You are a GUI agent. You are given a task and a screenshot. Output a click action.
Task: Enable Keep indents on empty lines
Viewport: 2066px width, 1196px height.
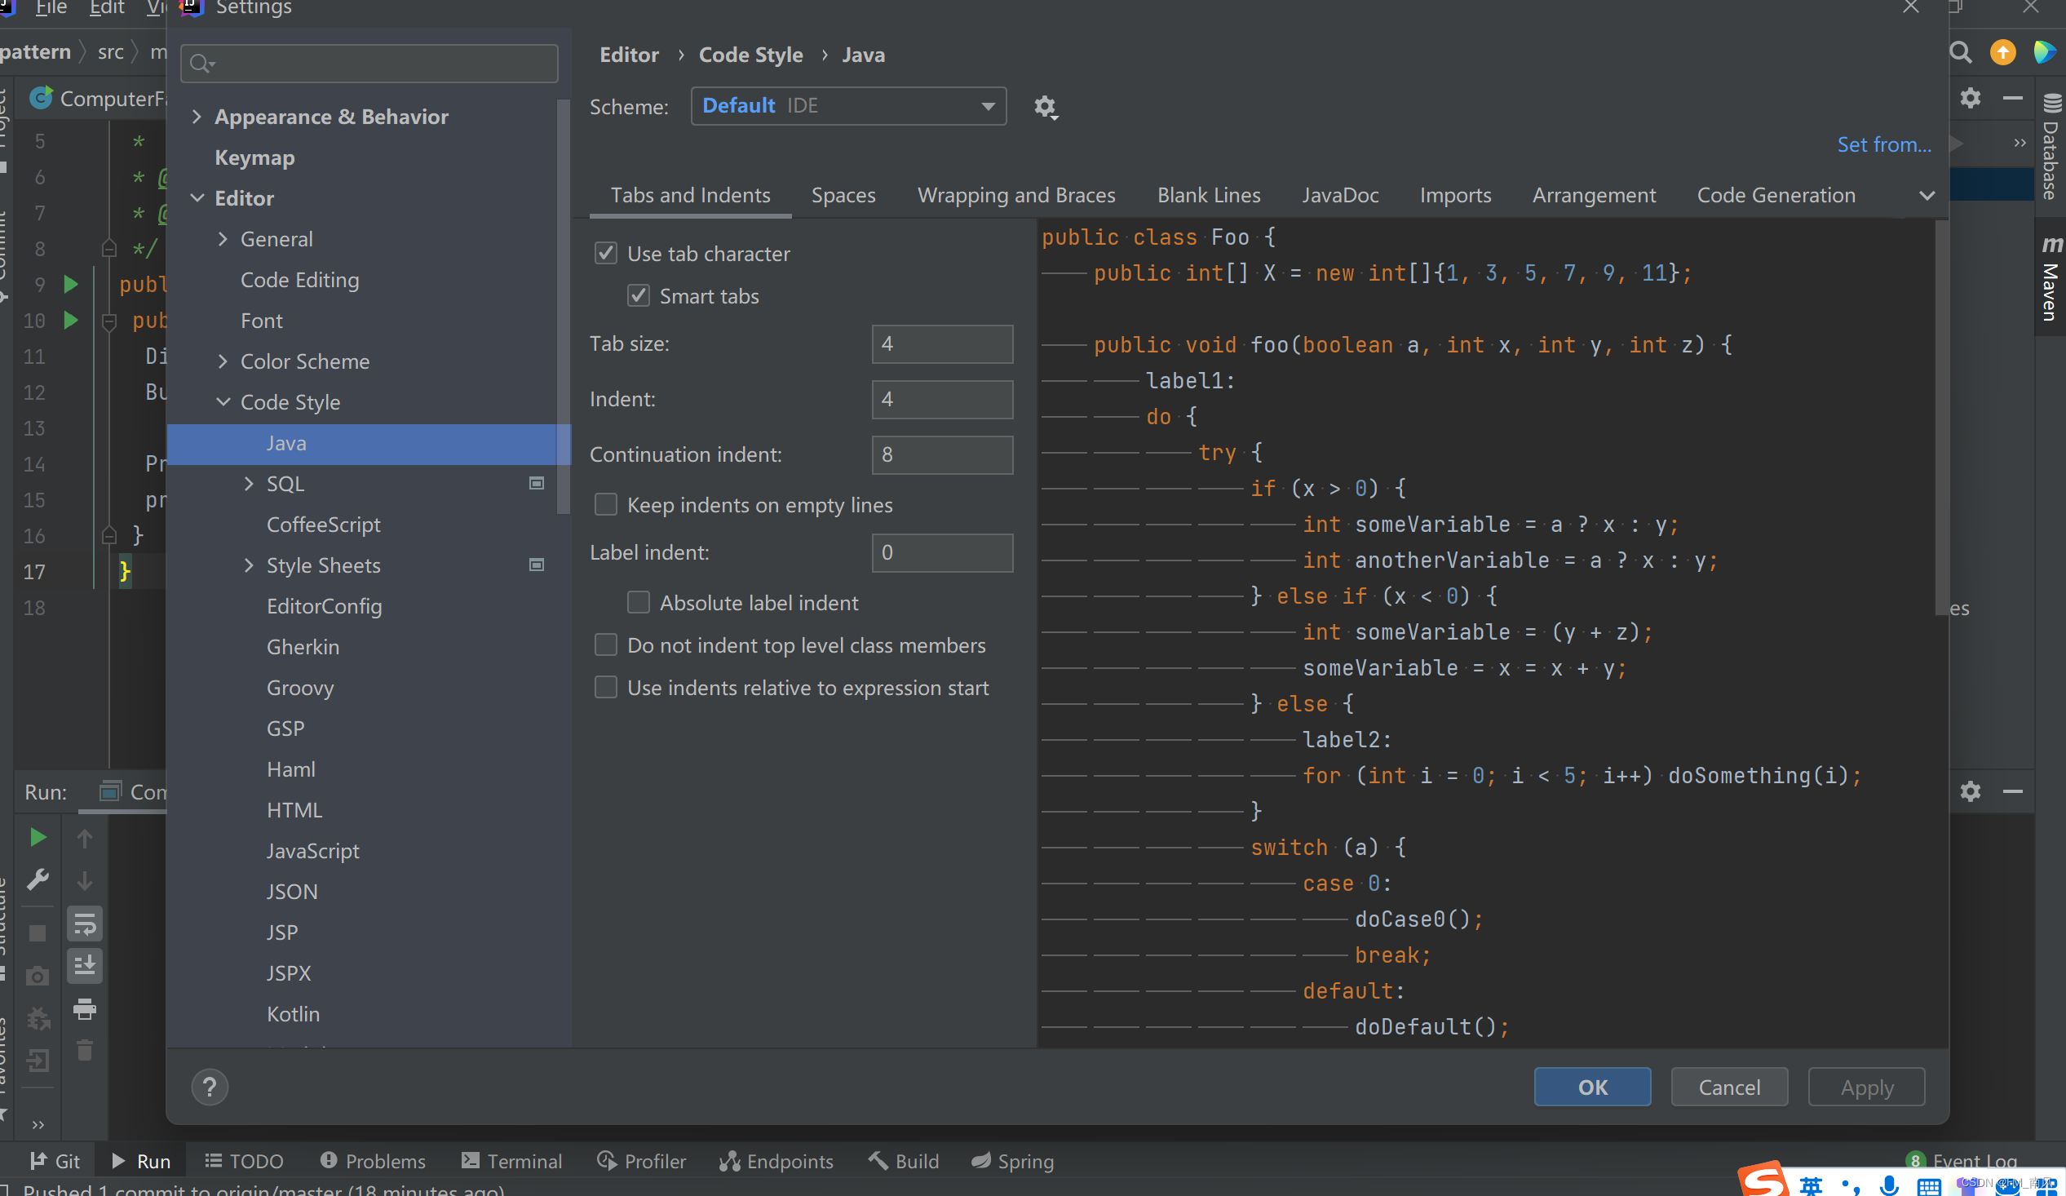pyautogui.click(x=606, y=504)
